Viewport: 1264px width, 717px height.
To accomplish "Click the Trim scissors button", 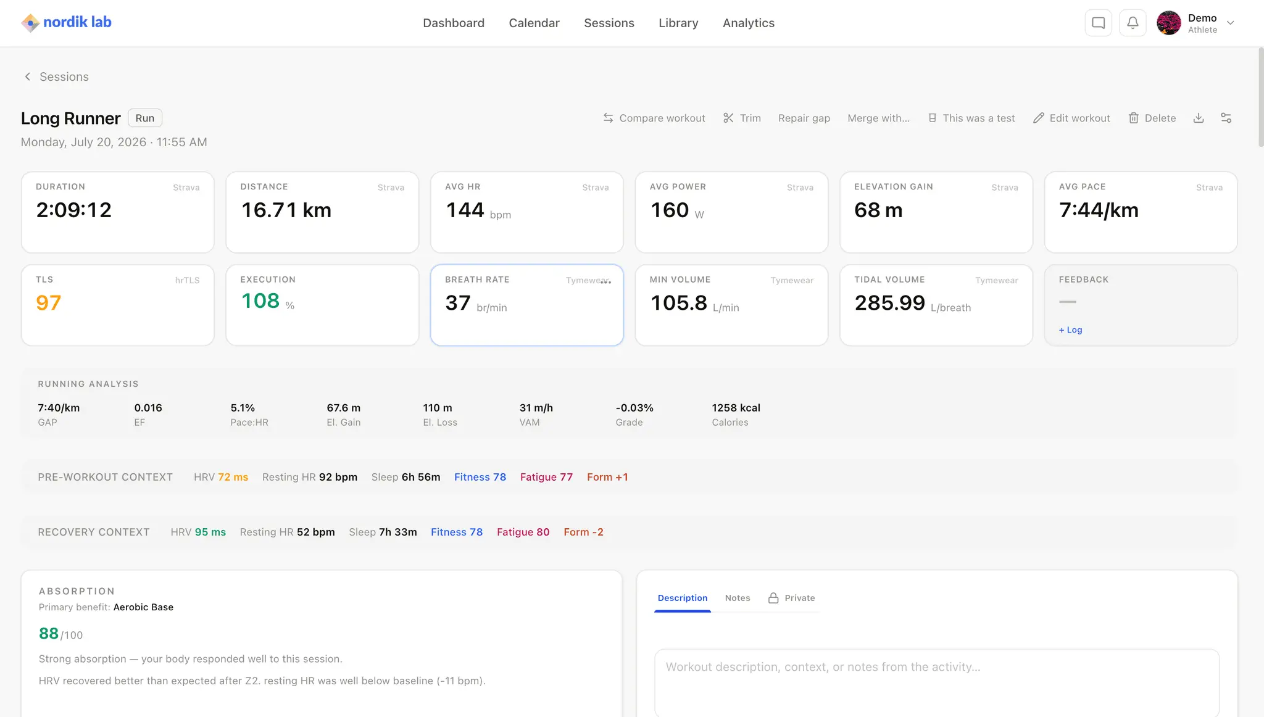I will [742, 118].
